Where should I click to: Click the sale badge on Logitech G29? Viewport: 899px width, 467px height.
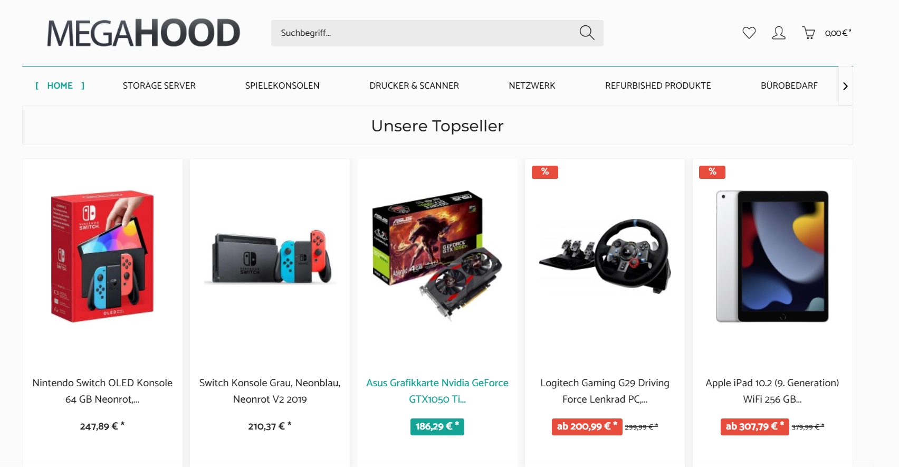point(545,172)
